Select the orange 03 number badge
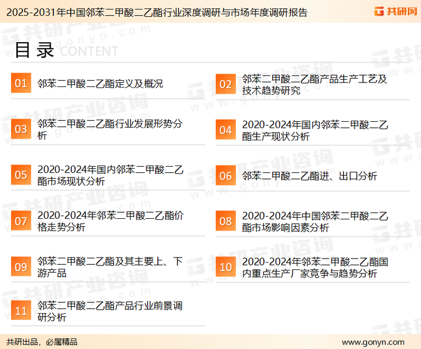The height and width of the screenshot is (349, 421). point(21,129)
